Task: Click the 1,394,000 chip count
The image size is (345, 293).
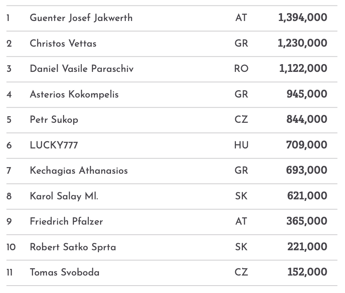Action: pyautogui.click(x=303, y=17)
